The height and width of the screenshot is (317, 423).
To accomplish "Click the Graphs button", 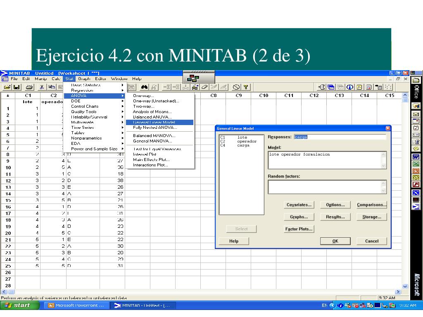I will coord(299,217).
